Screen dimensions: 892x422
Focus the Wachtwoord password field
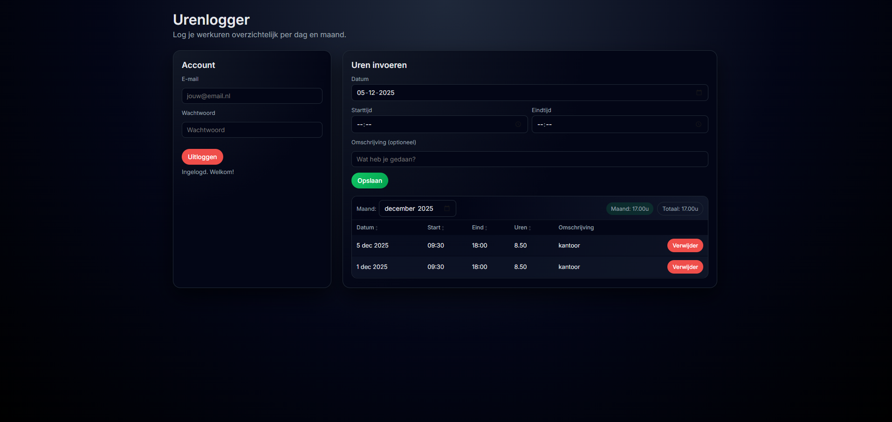[252, 130]
